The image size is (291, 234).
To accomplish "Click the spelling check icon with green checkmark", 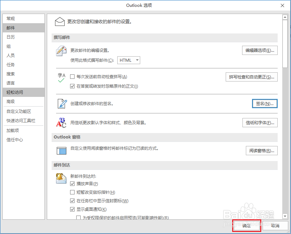I will pos(62,78).
